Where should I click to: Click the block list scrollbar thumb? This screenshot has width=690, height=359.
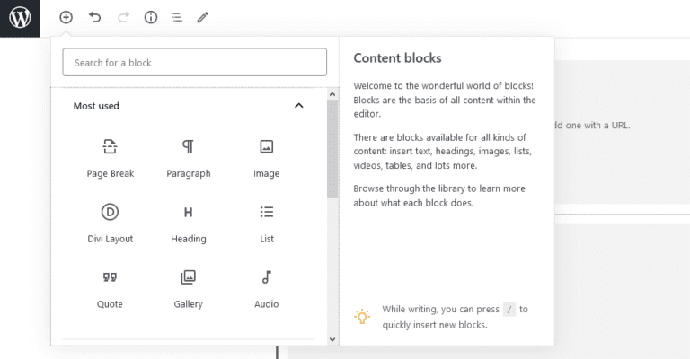pyautogui.click(x=332, y=149)
